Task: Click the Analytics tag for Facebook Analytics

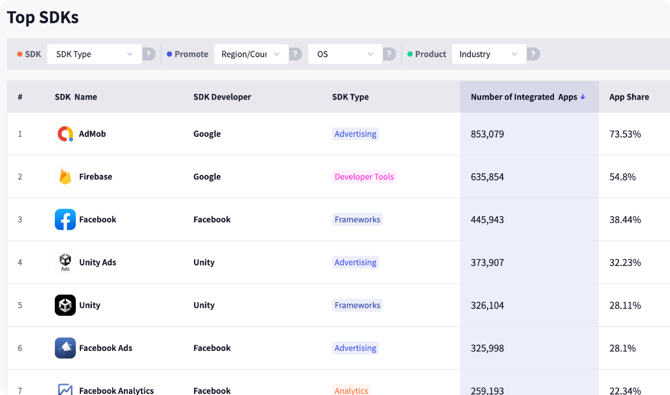Action: (x=351, y=389)
